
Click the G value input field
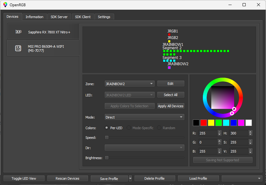coord(208,142)
